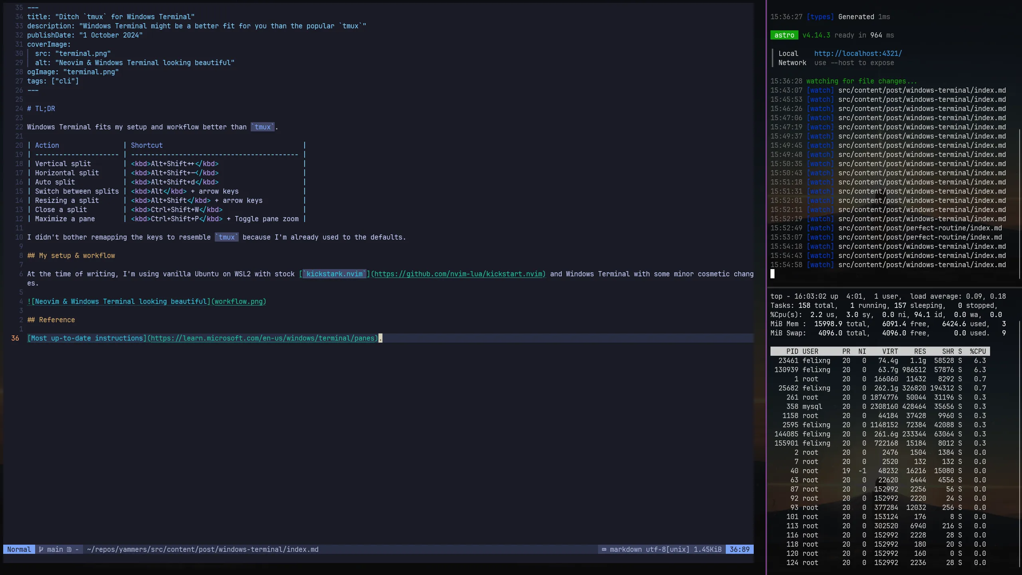Select the markdown filetype icon in statusline

pos(604,549)
